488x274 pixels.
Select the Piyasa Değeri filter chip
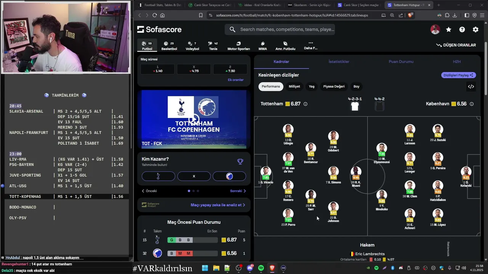point(334,86)
